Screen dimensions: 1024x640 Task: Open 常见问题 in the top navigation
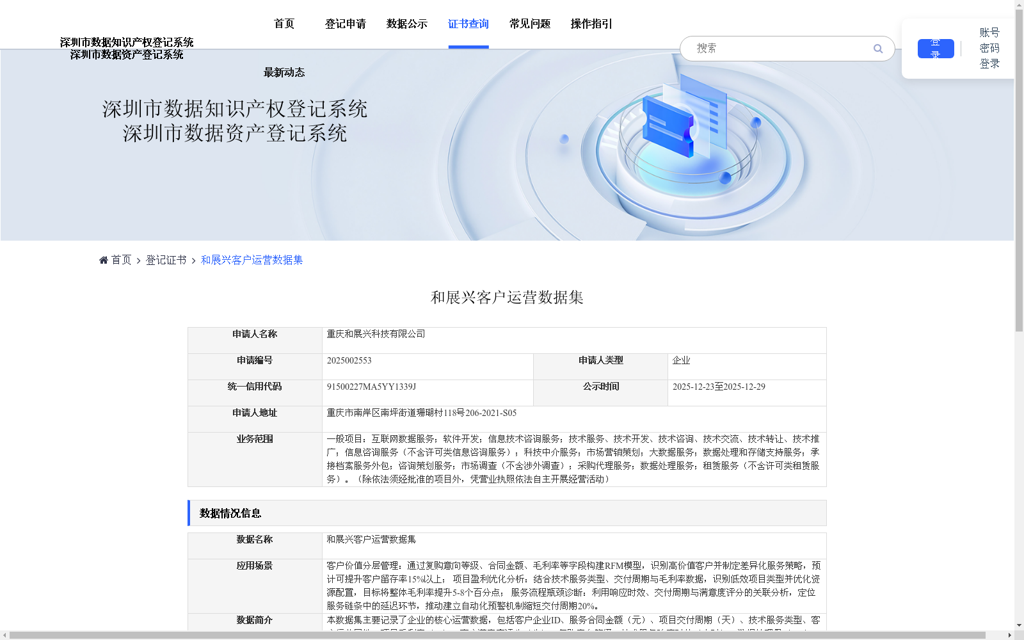point(530,24)
